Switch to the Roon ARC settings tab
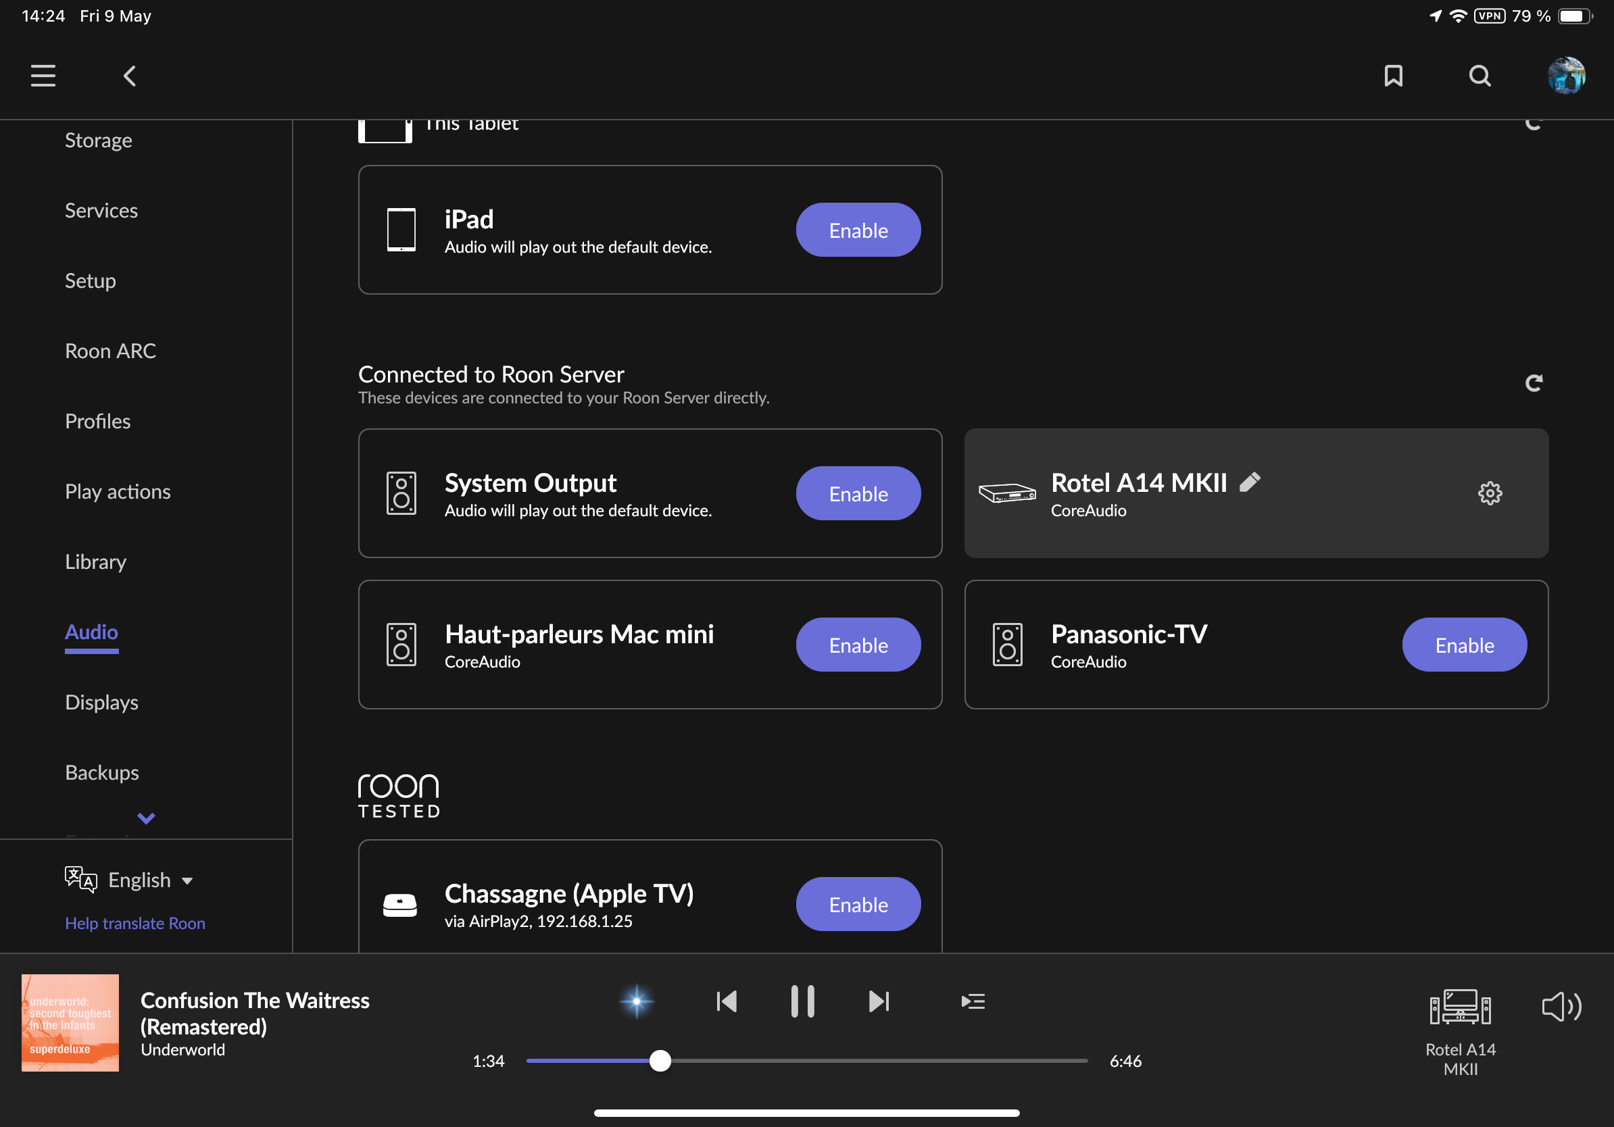Screen dimensions: 1614x1127 (x=110, y=351)
